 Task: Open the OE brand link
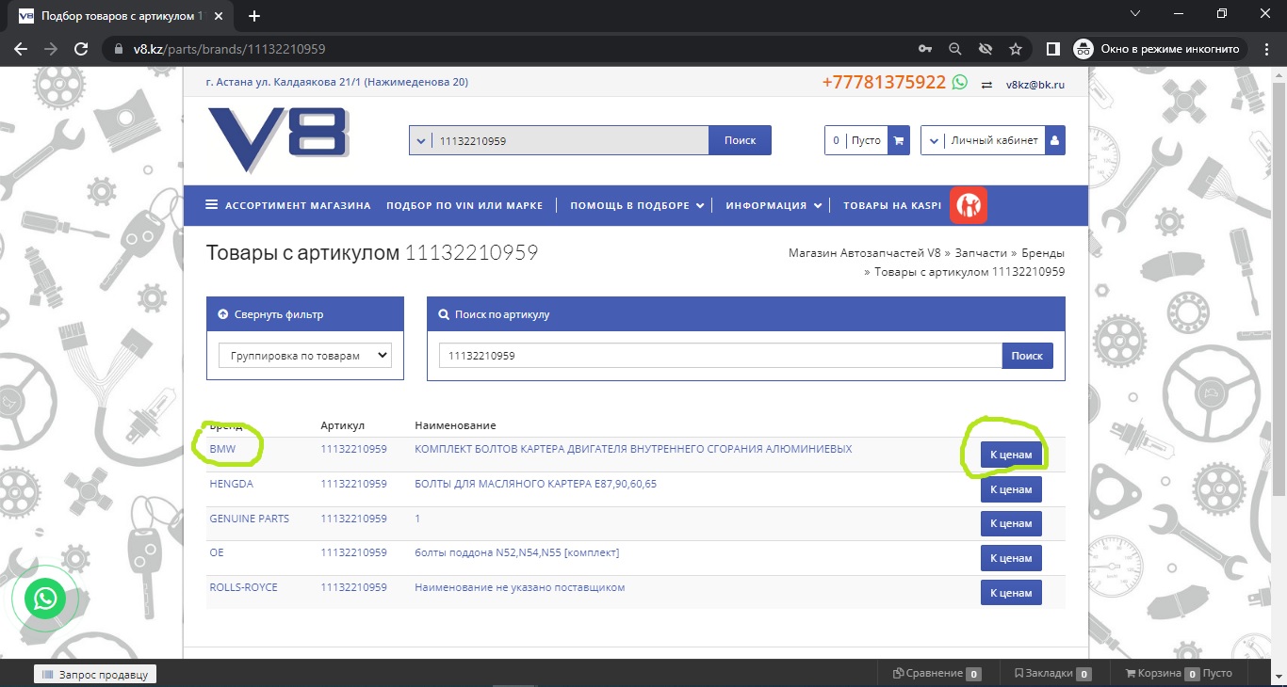tap(217, 552)
